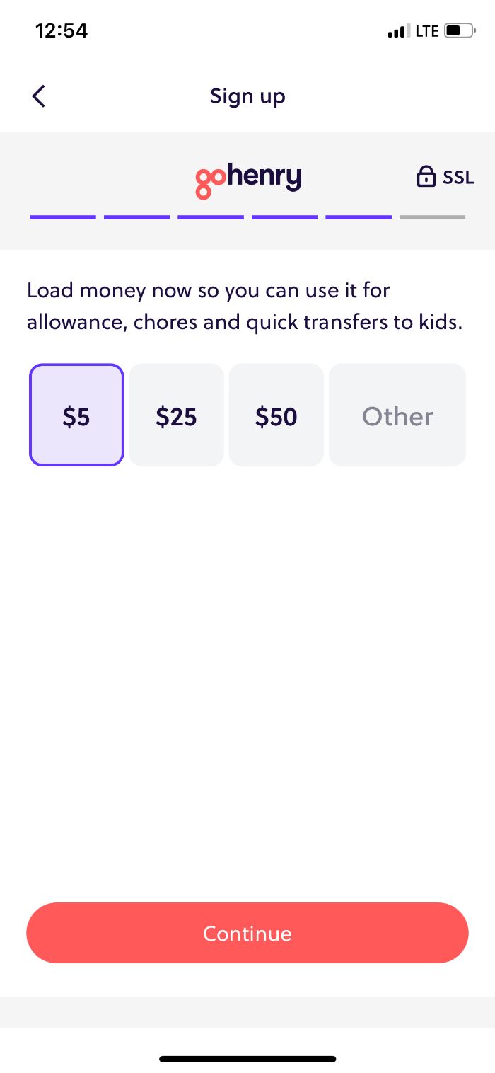
Task: Tap the home indicator bar at the bottom
Action: [248, 1058]
